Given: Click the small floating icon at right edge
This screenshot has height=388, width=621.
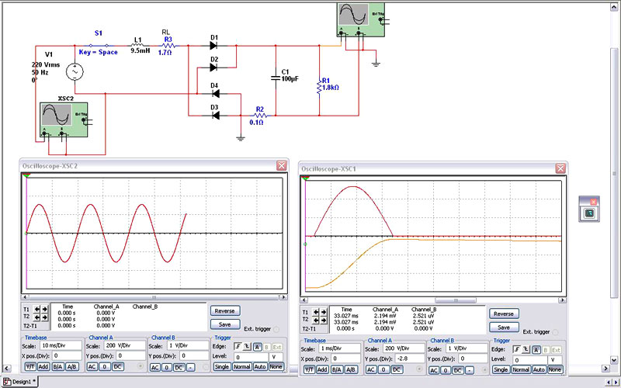Looking at the screenshot, I should 589,213.
